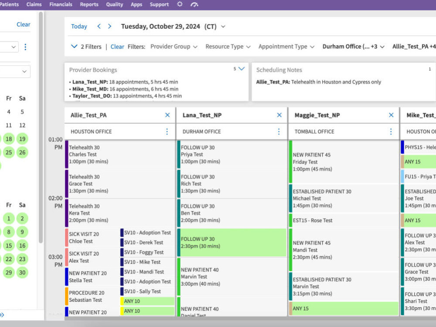
Task: Open the dashboard gauge icon in top bar
Action: tap(194, 4)
